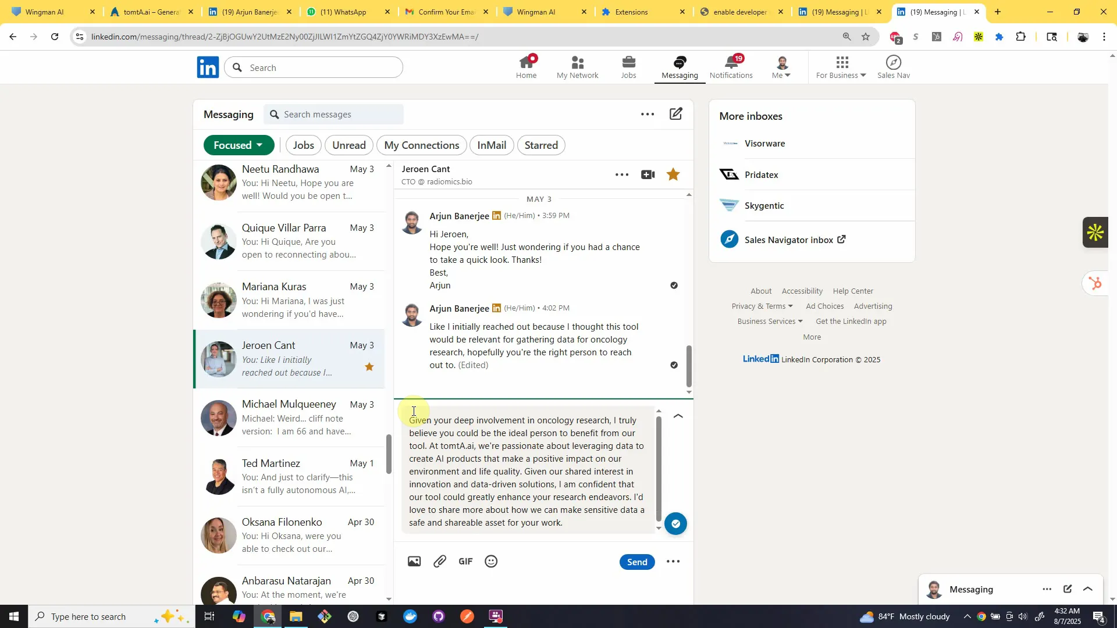Click the Accessibility footer link
Viewport: 1117px width, 628px height.
coord(802,291)
